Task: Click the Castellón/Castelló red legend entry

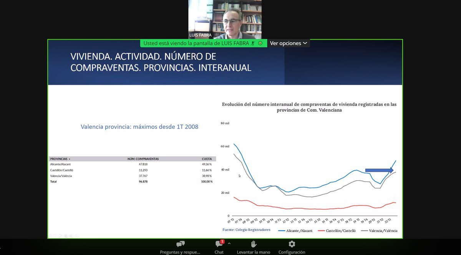Action: click(x=338, y=231)
